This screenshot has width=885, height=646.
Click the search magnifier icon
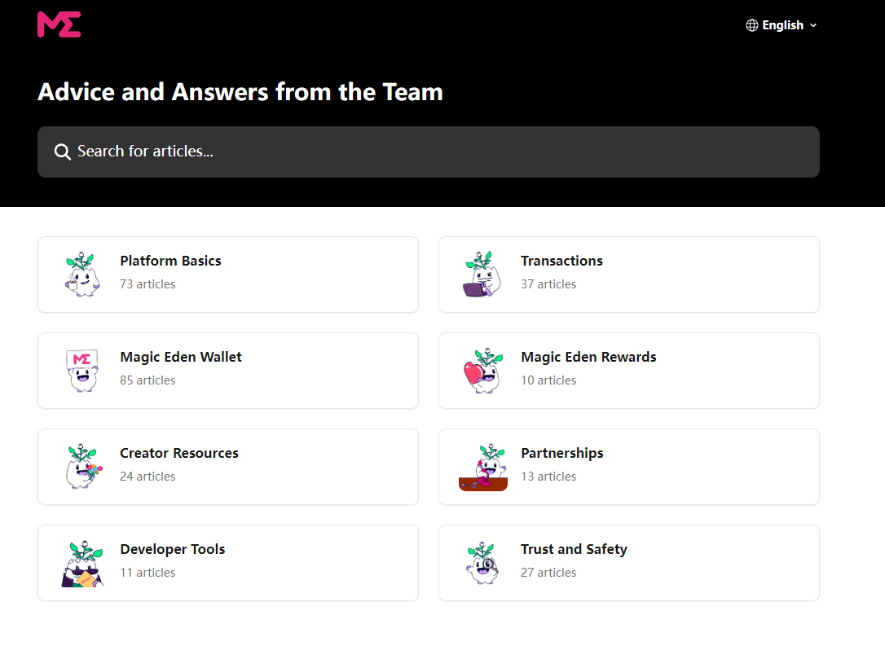62,152
